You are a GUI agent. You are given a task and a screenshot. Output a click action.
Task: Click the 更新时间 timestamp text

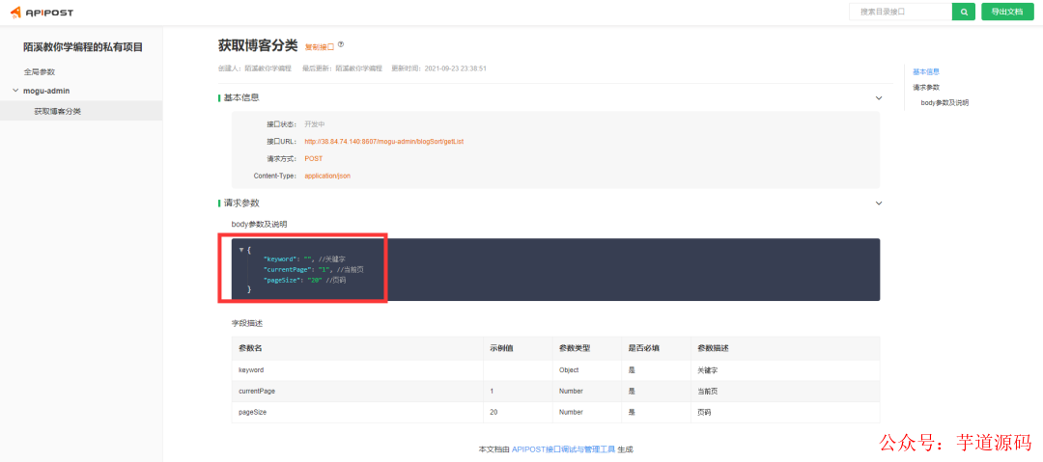[439, 68]
